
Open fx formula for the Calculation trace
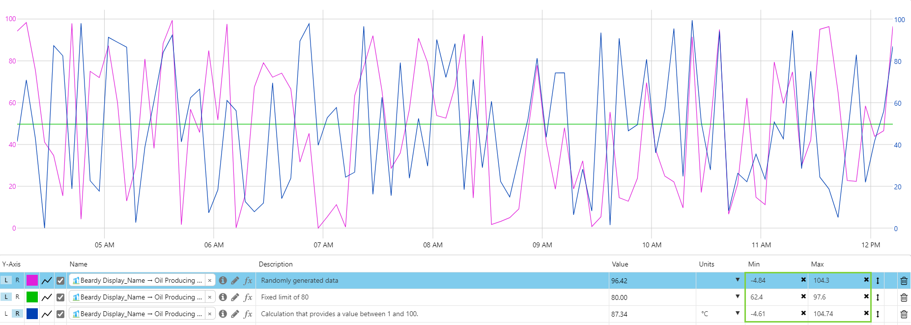point(248,314)
